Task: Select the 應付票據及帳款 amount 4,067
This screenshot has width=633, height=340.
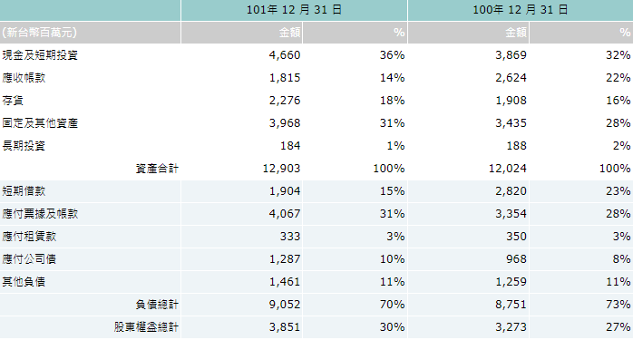Action: (285, 213)
